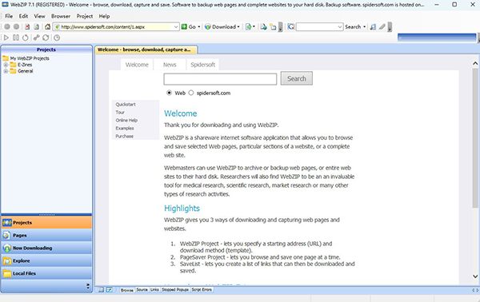Click the clock scheduler icon

[x=57, y=38]
